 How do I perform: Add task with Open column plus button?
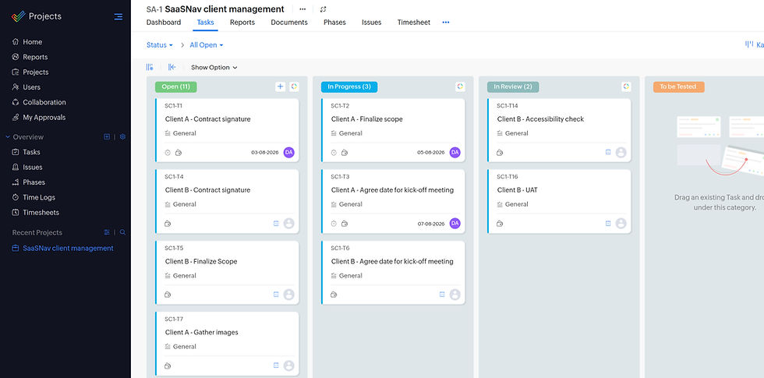[280, 87]
